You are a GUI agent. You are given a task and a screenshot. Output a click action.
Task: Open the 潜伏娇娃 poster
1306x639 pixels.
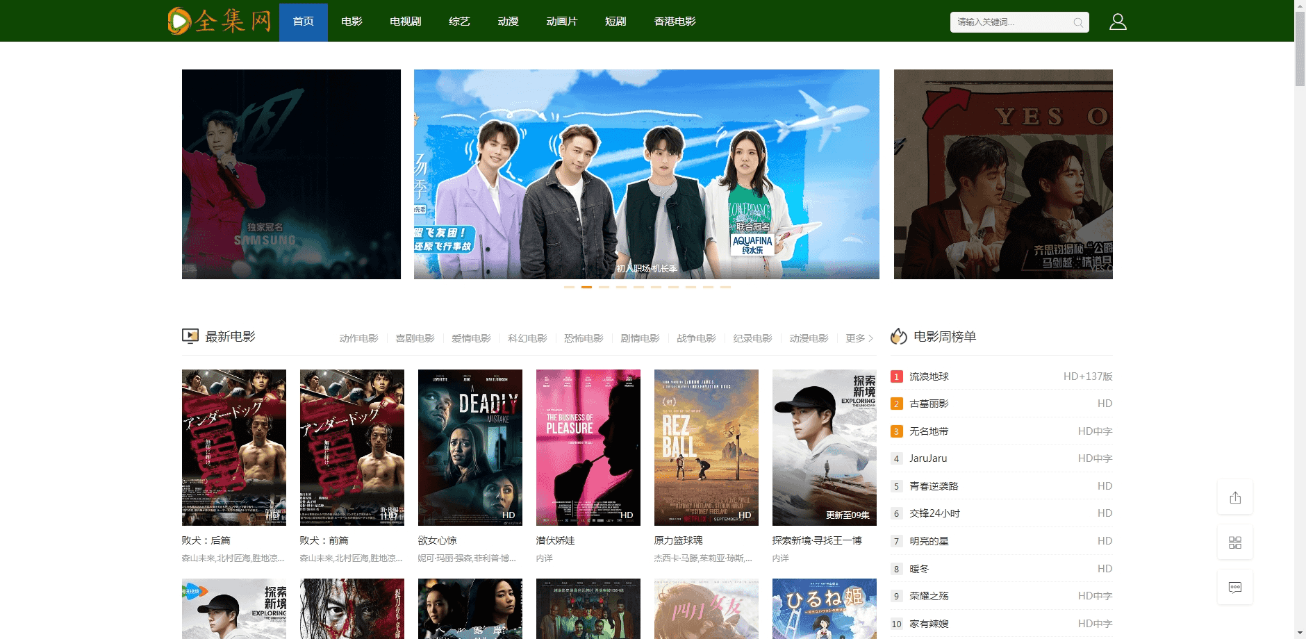pos(588,447)
